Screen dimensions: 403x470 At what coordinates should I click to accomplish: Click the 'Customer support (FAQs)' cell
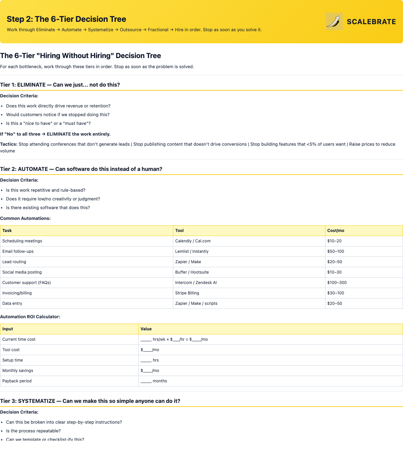tap(87, 283)
